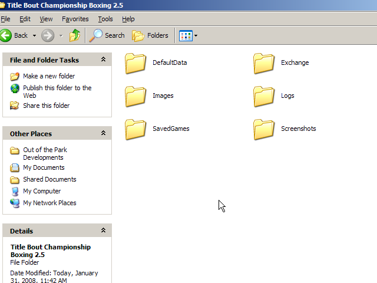The width and height of the screenshot is (377, 283).
Task: Select the Exchange folder icon
Action: (x=264, y=63)
